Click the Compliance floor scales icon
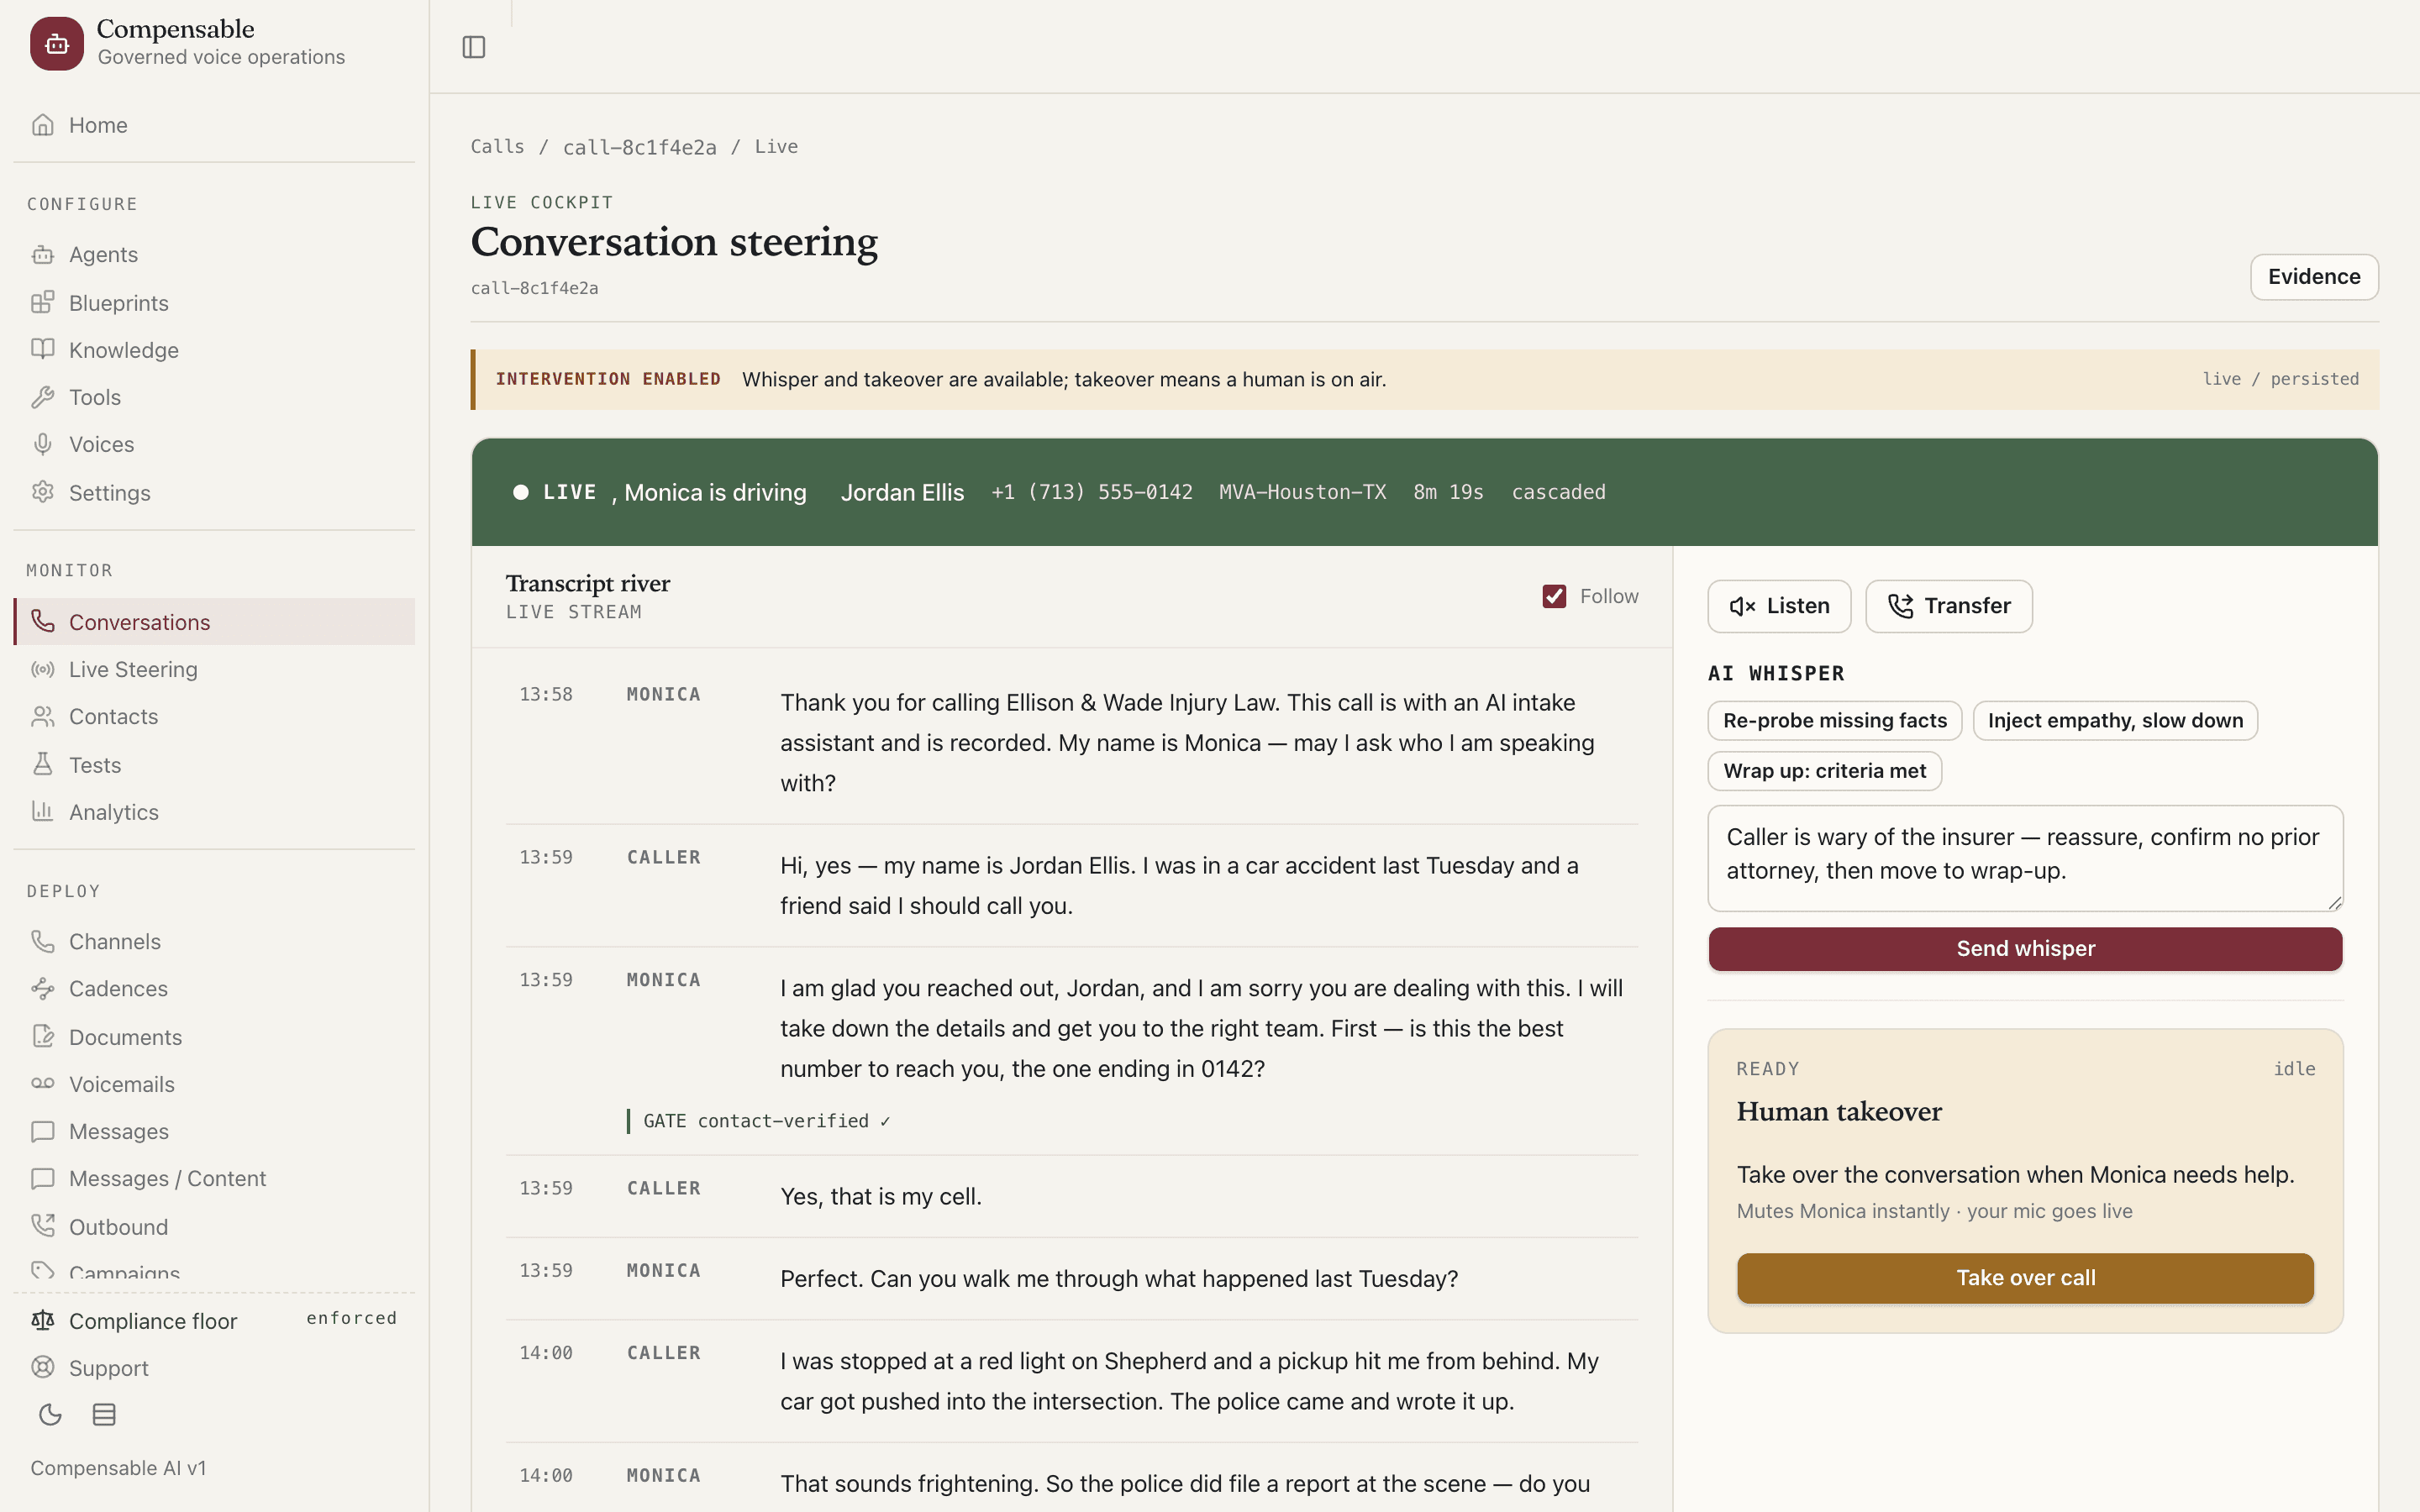This screenshot has height=1512, width=2420. 42,1320
